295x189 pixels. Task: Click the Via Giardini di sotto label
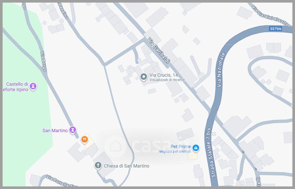pyautogui.click(x=270, y=16)
